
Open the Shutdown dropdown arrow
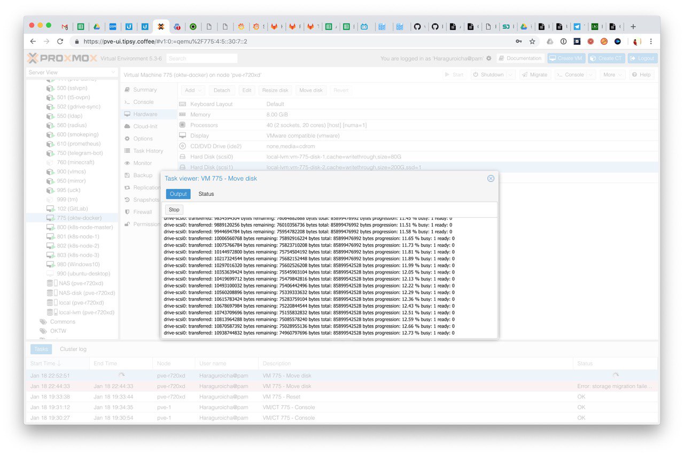tap(510, 75)
